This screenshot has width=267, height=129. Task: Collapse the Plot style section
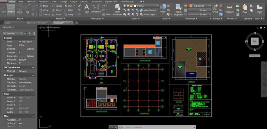pos(33,75)
